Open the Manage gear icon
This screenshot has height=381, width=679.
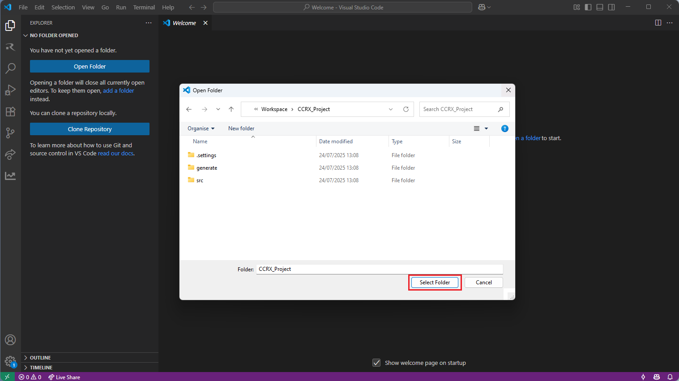click(10, 361)
